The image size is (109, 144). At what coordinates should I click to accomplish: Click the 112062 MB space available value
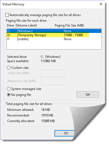pyautogui.click(x=48, y=61)
